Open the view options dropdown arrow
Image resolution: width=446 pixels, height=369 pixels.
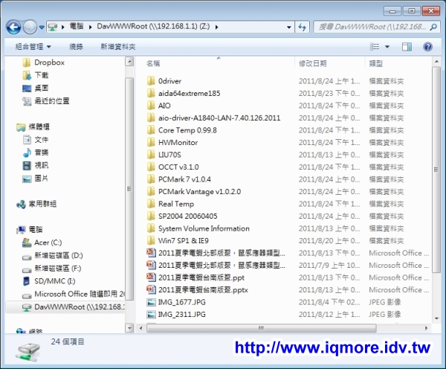tap(387, 47)
